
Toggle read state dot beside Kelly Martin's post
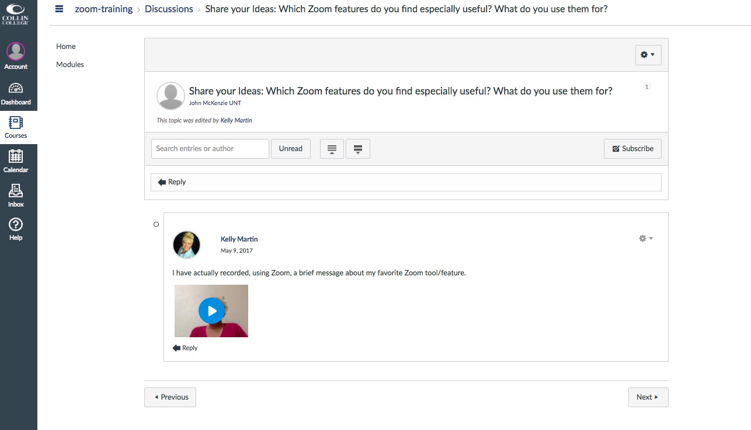click(x=156, y=225)
